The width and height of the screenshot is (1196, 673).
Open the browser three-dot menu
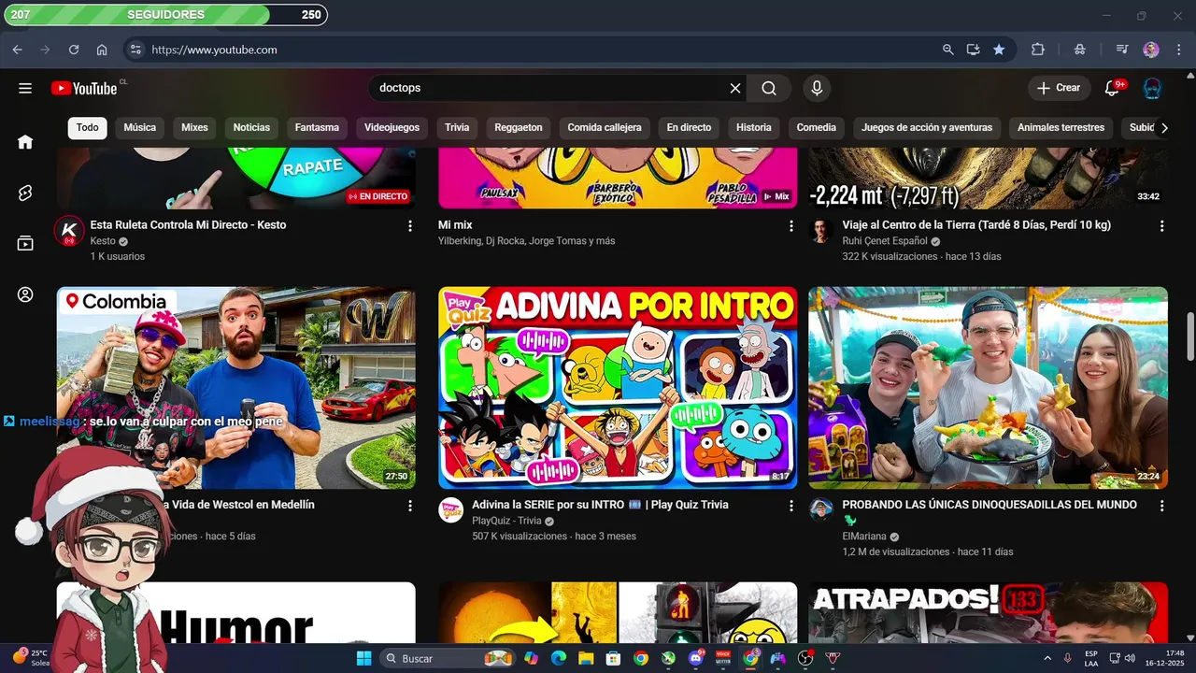pos(1177,50)
